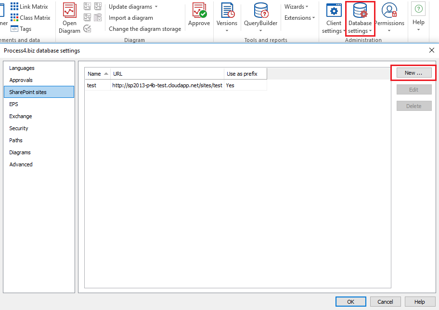Open the Versions dropdown arrow
The image size is (439, 310).
coord(227,30)
